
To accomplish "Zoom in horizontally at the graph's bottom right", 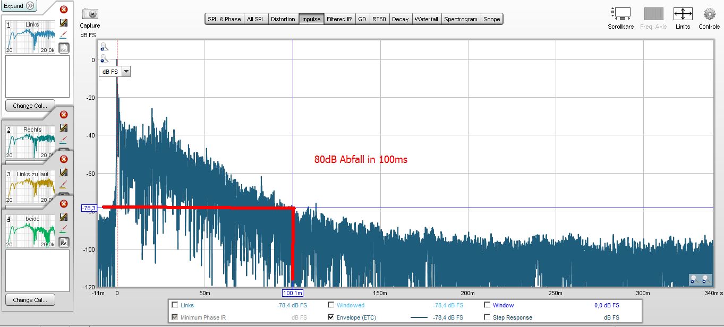I will point(706,279).
